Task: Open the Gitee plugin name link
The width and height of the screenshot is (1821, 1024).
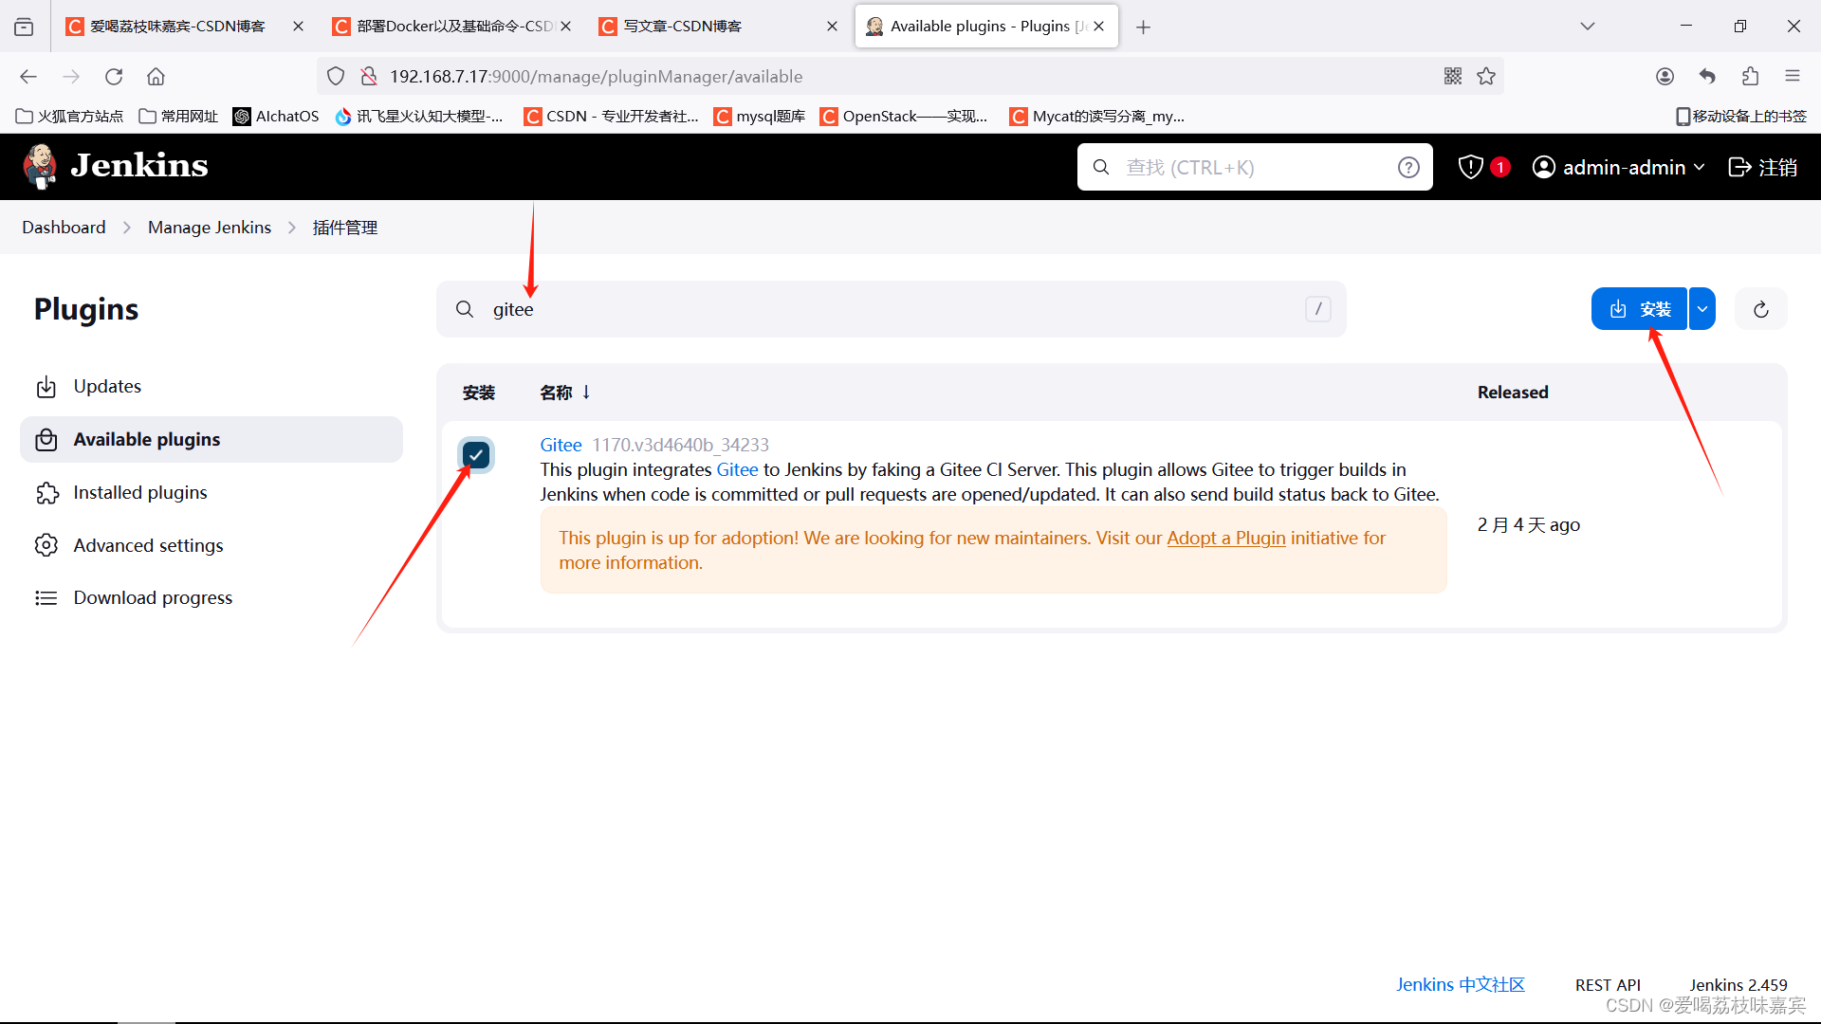Action: [x=561, y=445]
